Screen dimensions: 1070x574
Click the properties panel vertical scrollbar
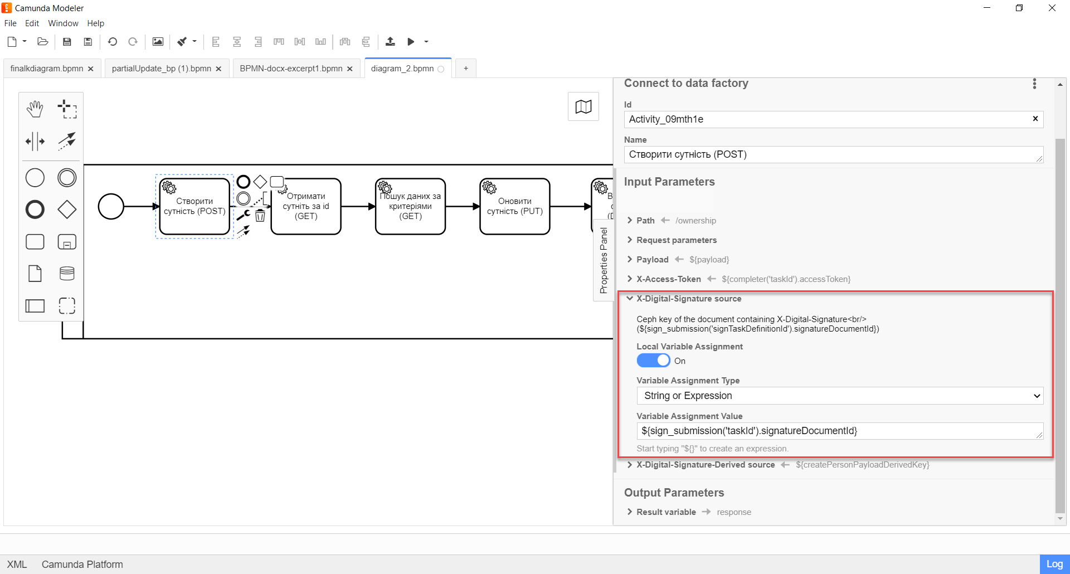pyautogui.click(x=1060, y=323)
